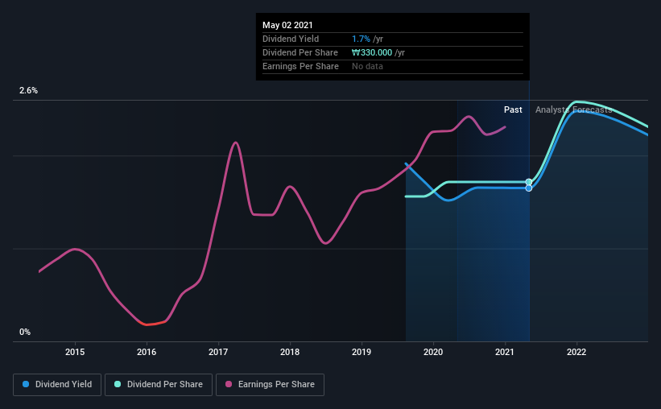Select the teal data point marker on chart

point(529,182)
